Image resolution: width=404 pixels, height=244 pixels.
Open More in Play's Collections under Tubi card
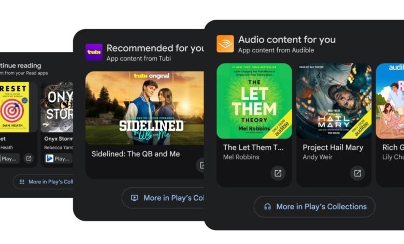[x=163, y=198]
